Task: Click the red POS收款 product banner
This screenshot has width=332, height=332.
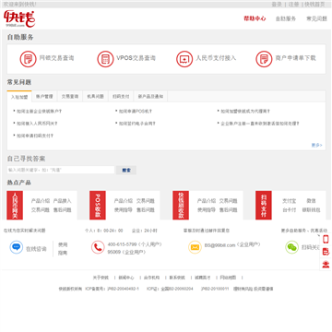Action: [x=98, y=206]
